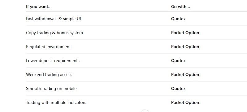Select 'Pocket Option' in Regulated environment row
The height and width of the screenshot is (112, 247).
coord(185,47)
